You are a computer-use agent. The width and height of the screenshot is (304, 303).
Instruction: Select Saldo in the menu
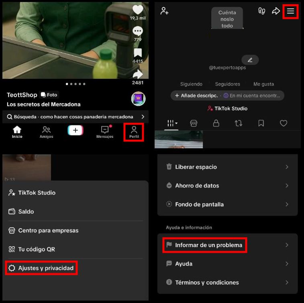click(26, 211)
